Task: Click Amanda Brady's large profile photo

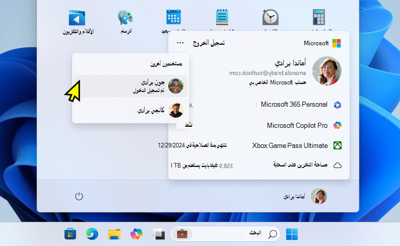Action: [x=327, y=71]
